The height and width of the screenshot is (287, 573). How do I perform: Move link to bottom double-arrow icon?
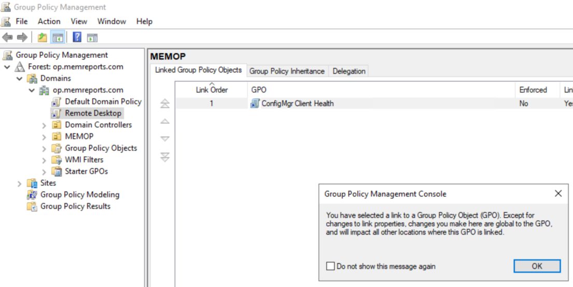(165, 157)
